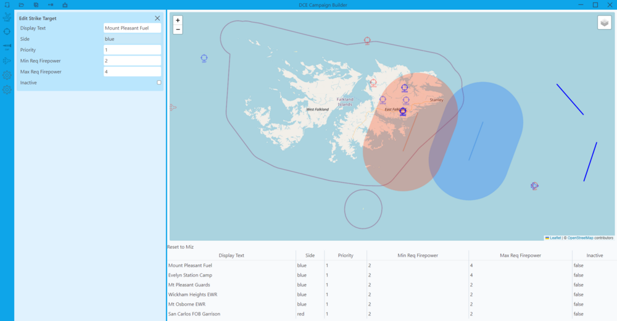Click the upper gear icon in the sidebar
This screenshot has height=321, width=617.
[7, 75]
